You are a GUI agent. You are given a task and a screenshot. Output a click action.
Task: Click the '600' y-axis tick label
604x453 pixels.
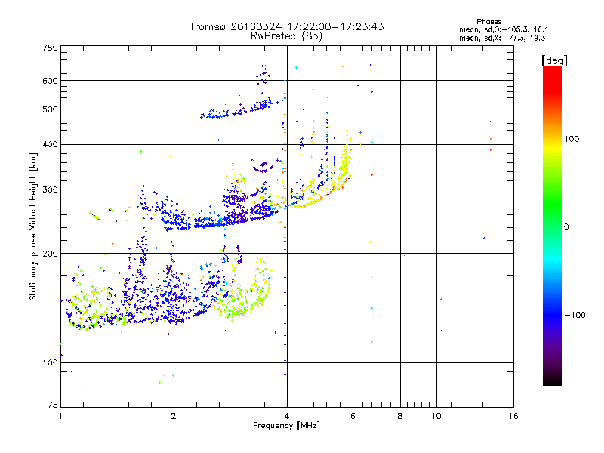coord(50,81)
